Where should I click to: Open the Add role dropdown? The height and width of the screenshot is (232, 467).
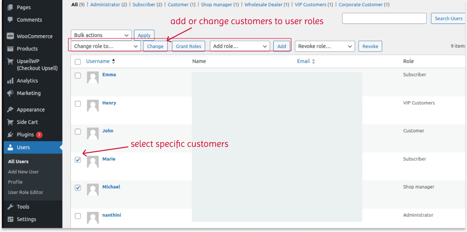pos(240,46)
